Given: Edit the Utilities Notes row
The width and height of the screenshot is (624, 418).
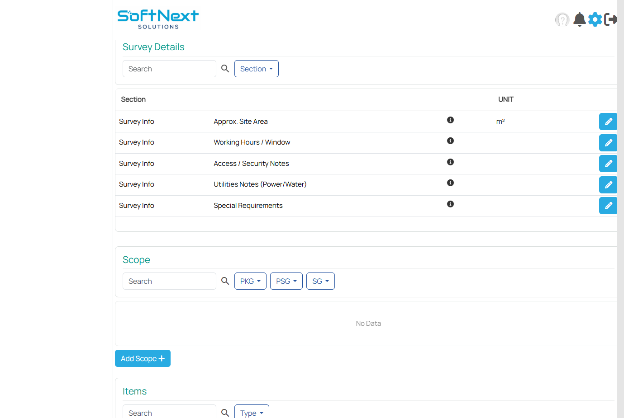Looking at the screenshot, I should [608, 184].
